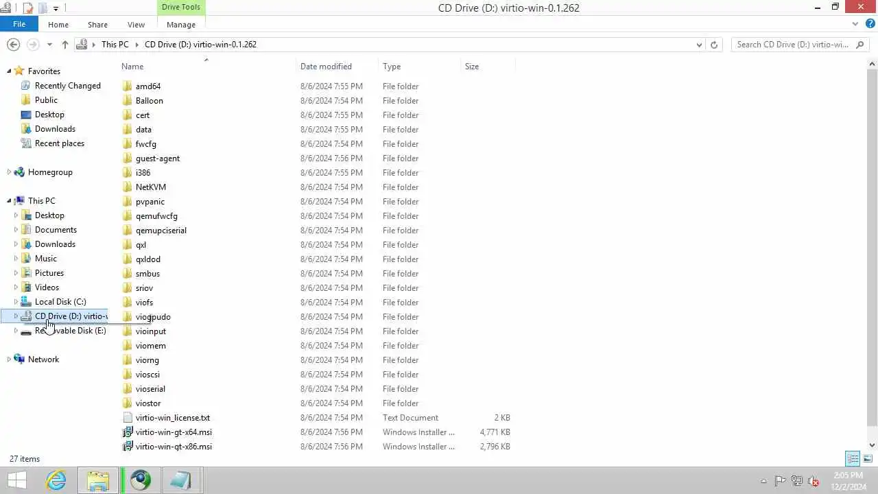Click Action Center flag in tray
878x494 pixels.
780,481
